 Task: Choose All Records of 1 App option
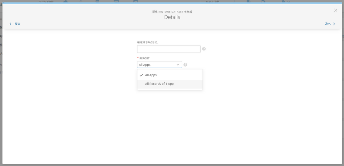pyautogui.click(x=170, y=84)
